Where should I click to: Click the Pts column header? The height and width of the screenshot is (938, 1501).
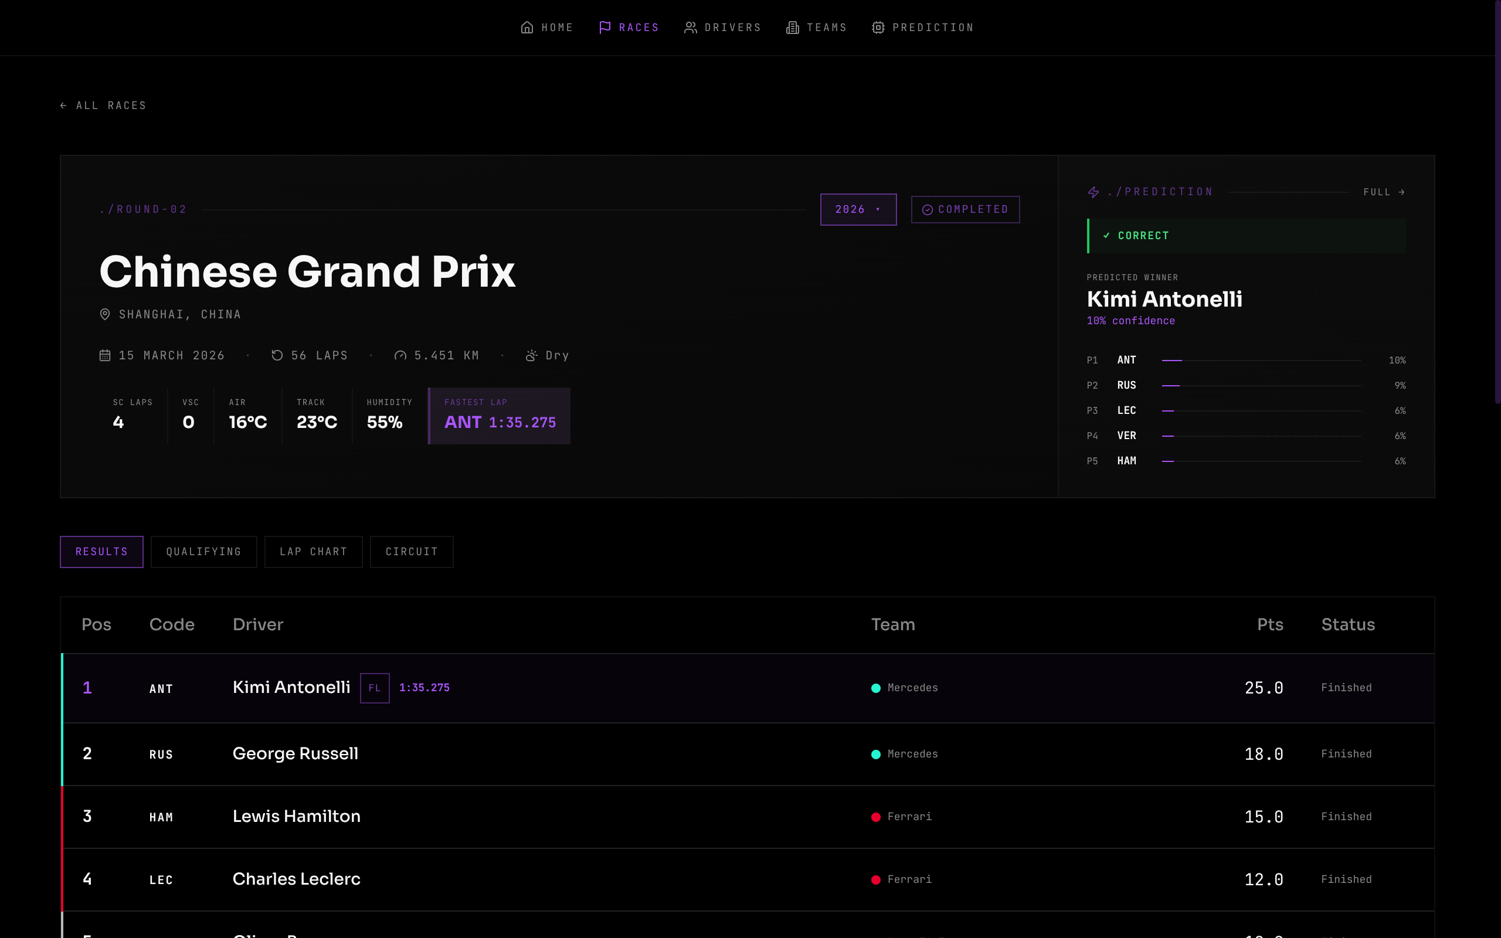tap(1269, 625)
